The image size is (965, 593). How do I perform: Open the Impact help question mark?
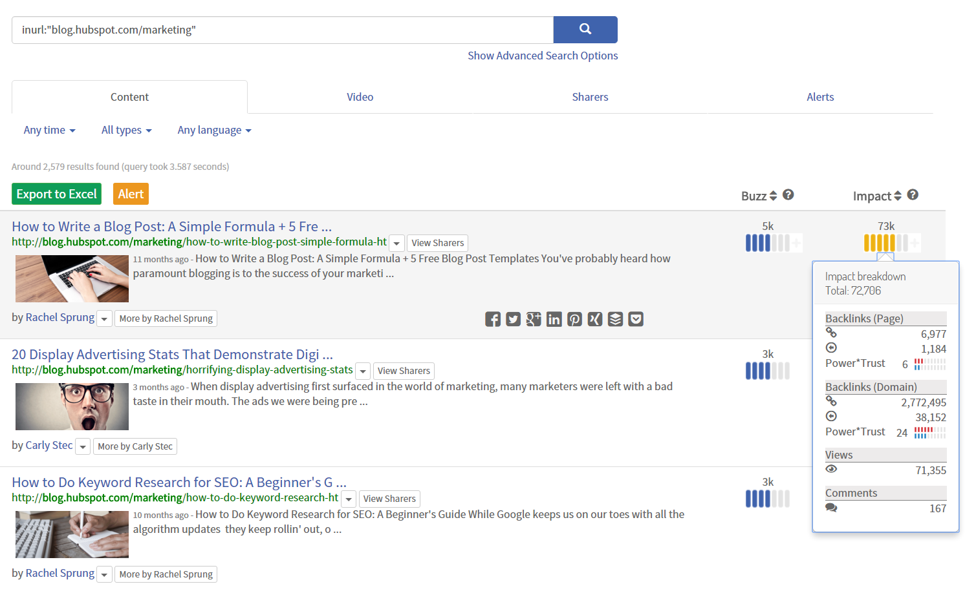[x=913, y=194]
